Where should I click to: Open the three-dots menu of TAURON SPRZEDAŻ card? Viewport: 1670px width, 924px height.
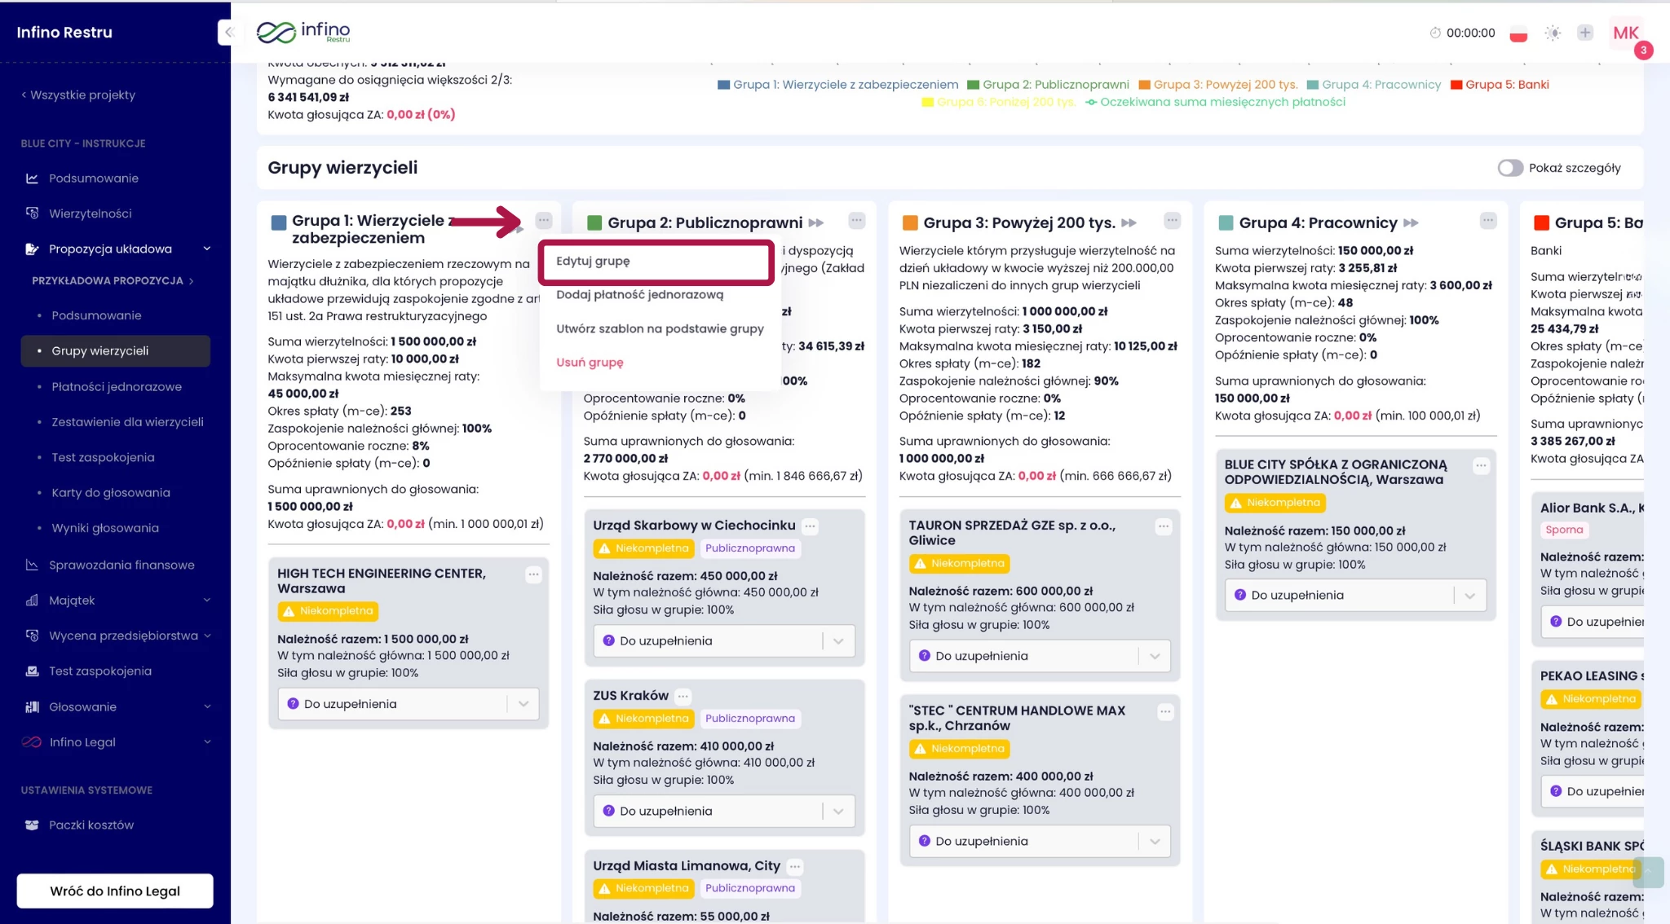click(1164, 527)
